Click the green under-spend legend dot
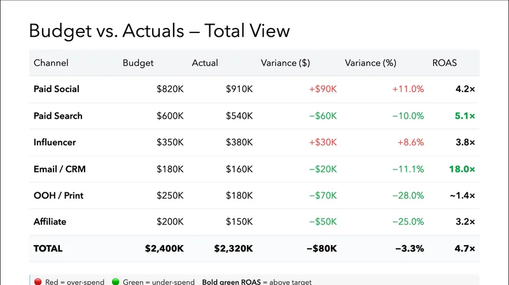 tap(115, 281)
